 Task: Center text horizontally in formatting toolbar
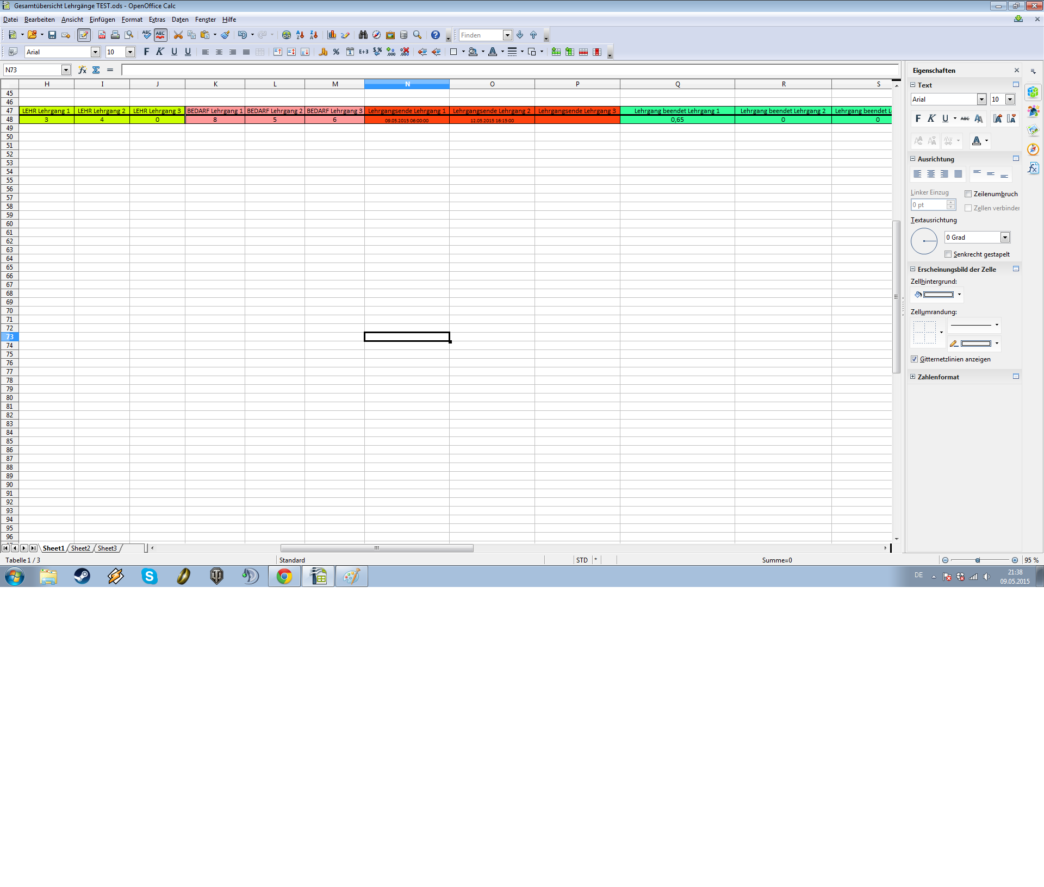pyautogui.click(x=219, y=52)
